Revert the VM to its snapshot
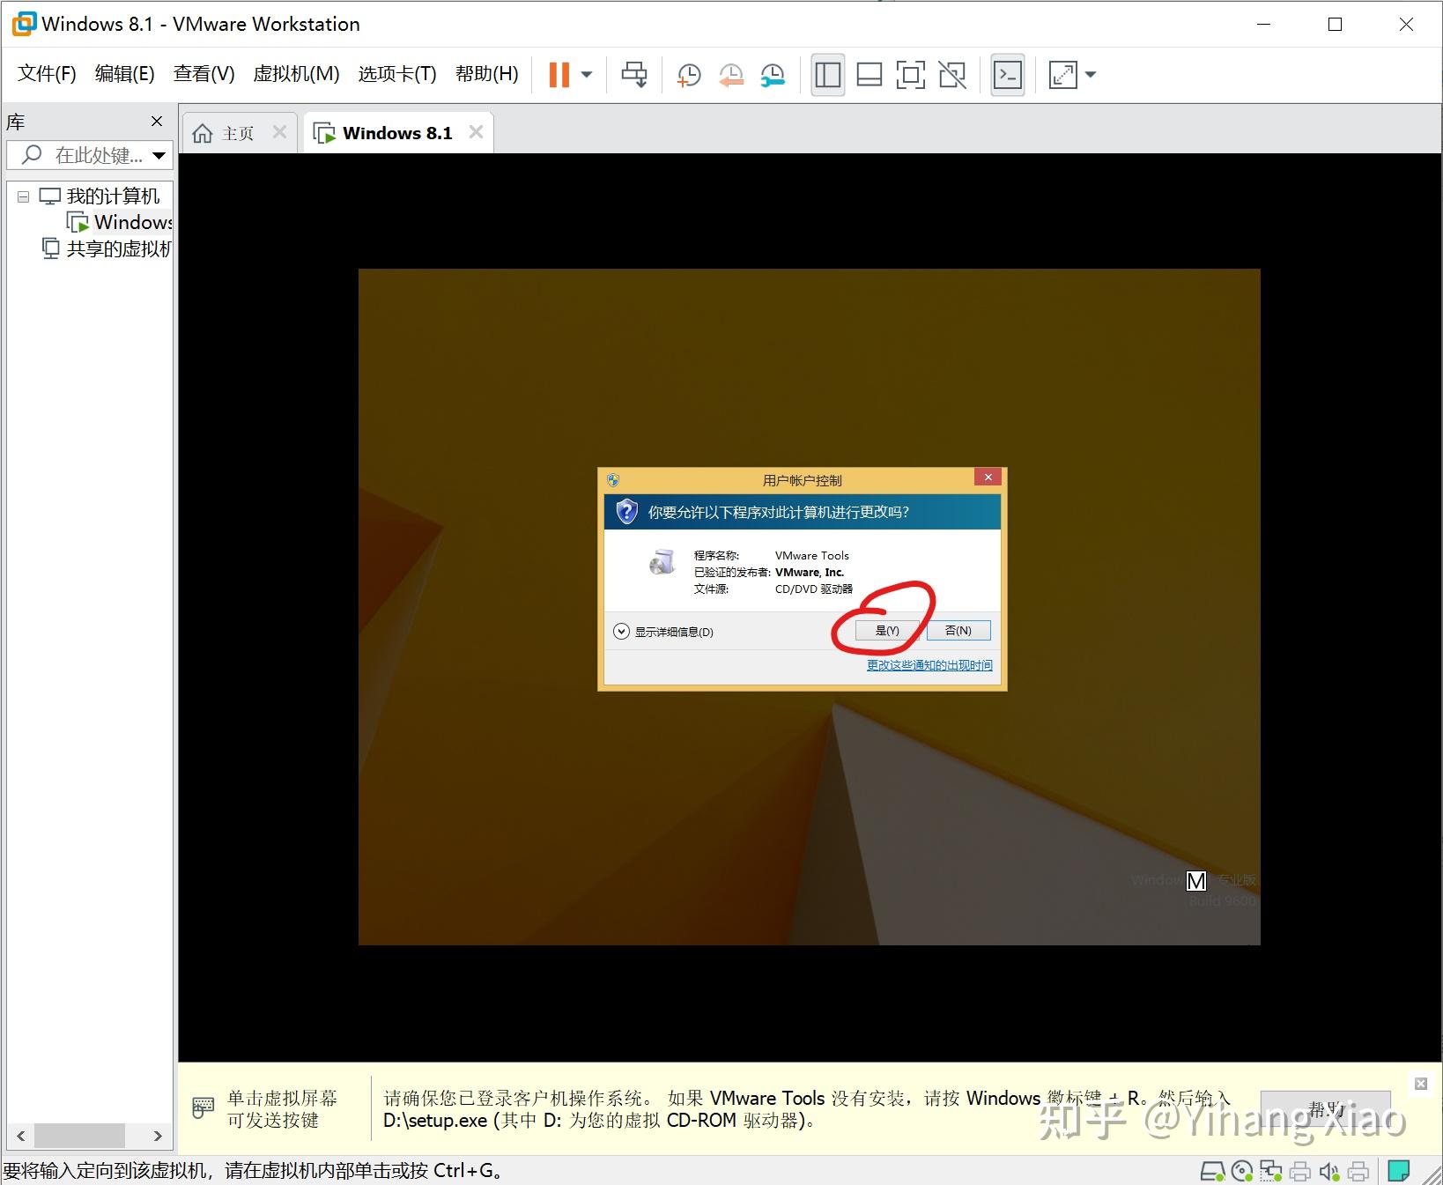This screenshot has width=1443, height=1185. pos(730,74)
